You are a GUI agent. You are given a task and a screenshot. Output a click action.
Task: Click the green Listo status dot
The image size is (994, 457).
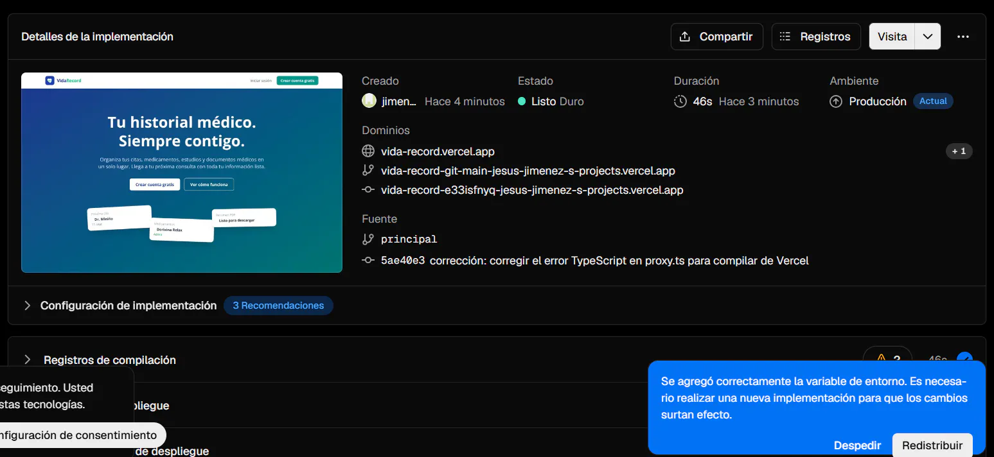pos(522,101)
